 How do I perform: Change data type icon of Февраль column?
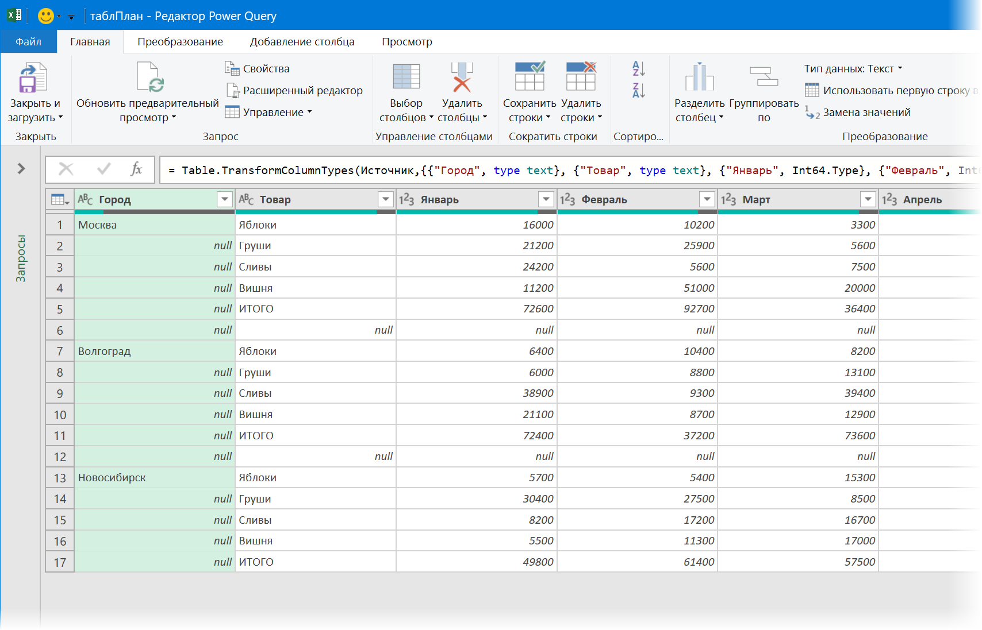point(567,199)
